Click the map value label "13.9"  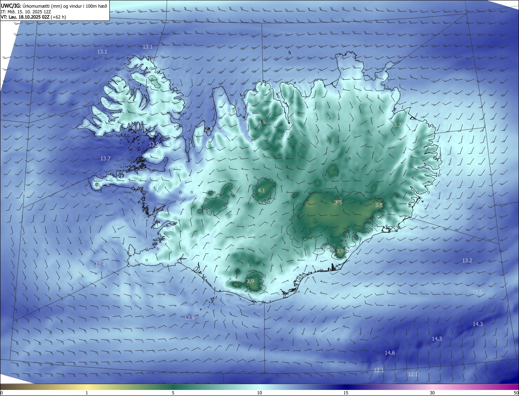154,145
